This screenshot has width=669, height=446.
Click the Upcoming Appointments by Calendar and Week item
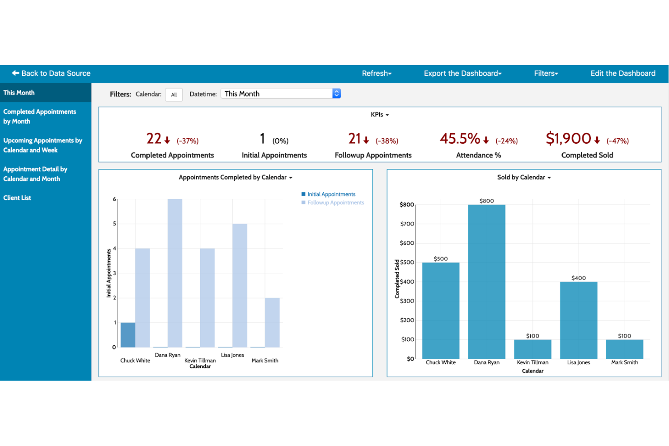point(42,145)
